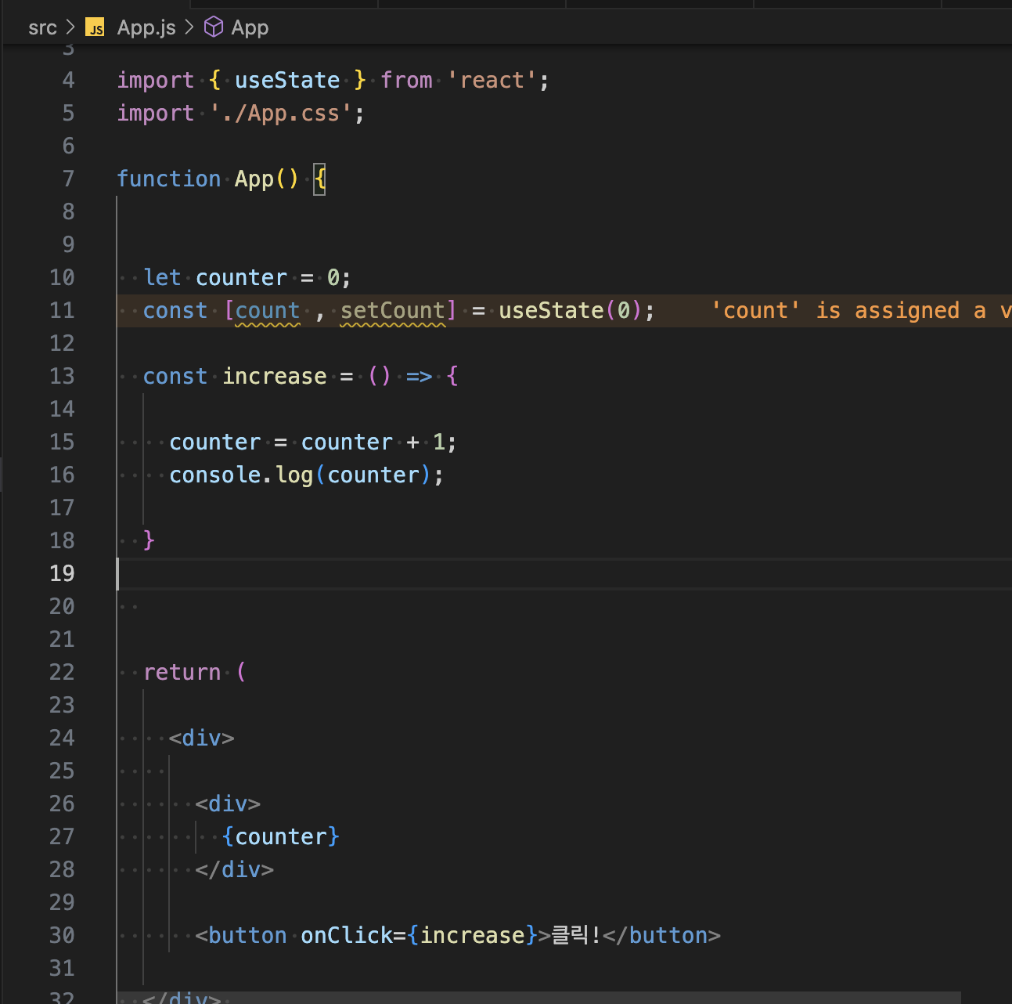Click the </div> closing tag on line 28
Screen dimensions: 1012x1004
[x=235, y=869]
